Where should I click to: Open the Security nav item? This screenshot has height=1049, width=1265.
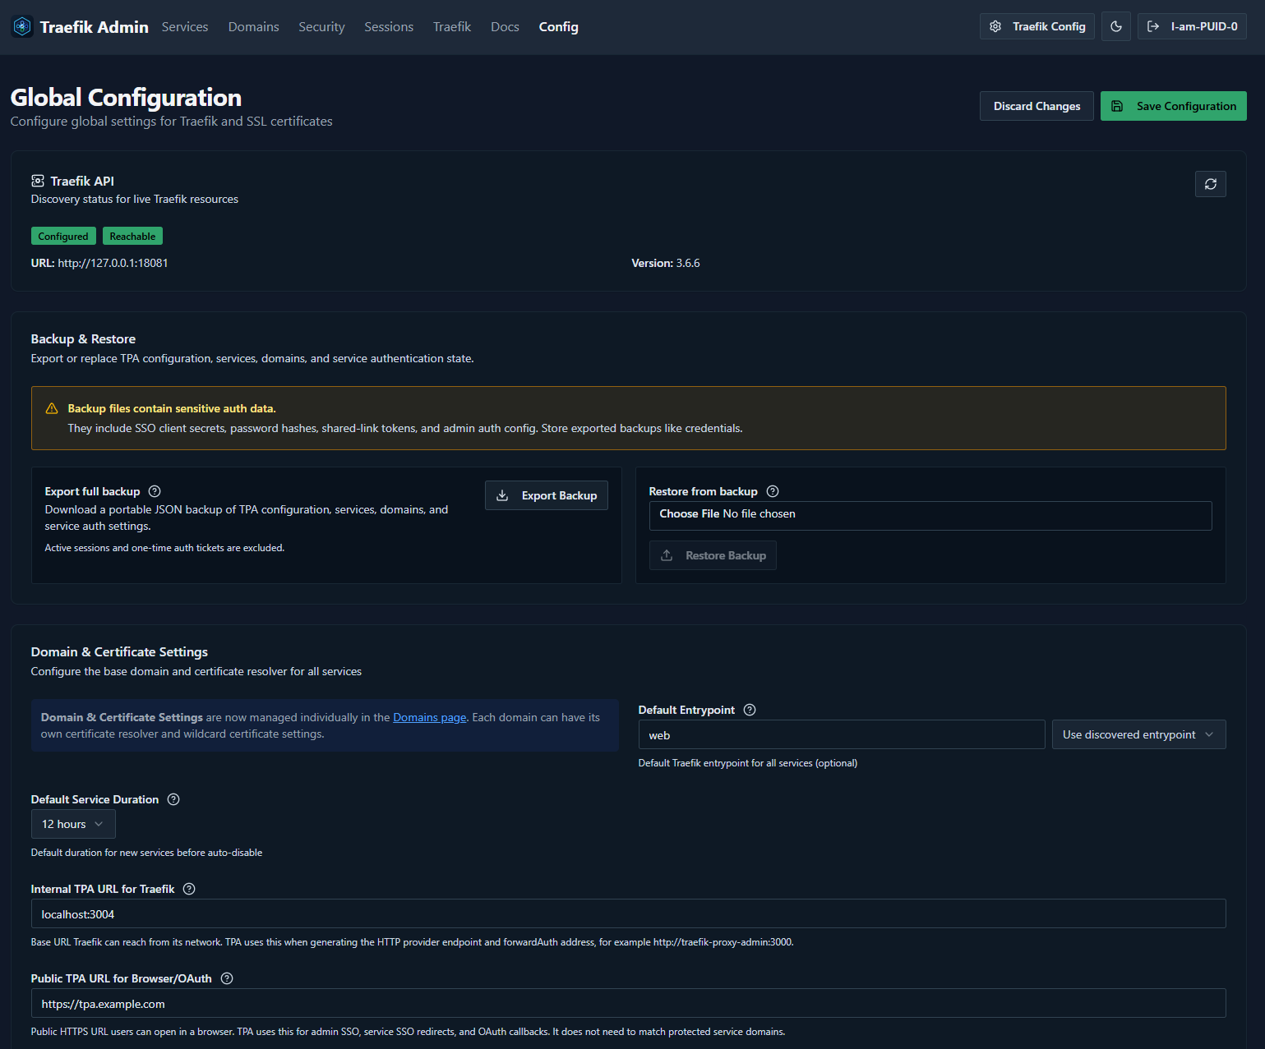coord(321,27)
